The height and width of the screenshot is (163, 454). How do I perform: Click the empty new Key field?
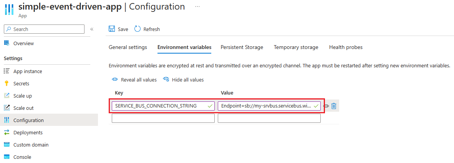(163, 118)
